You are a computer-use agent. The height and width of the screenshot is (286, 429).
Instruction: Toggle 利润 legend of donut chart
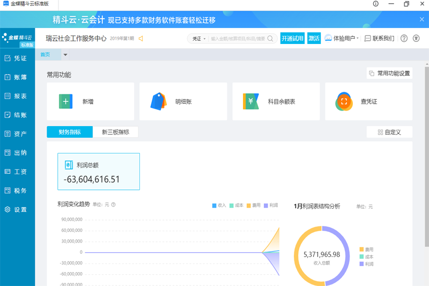pyautogui.click(x=366, y=264)
